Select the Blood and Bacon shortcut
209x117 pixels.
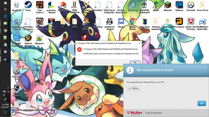40,24
